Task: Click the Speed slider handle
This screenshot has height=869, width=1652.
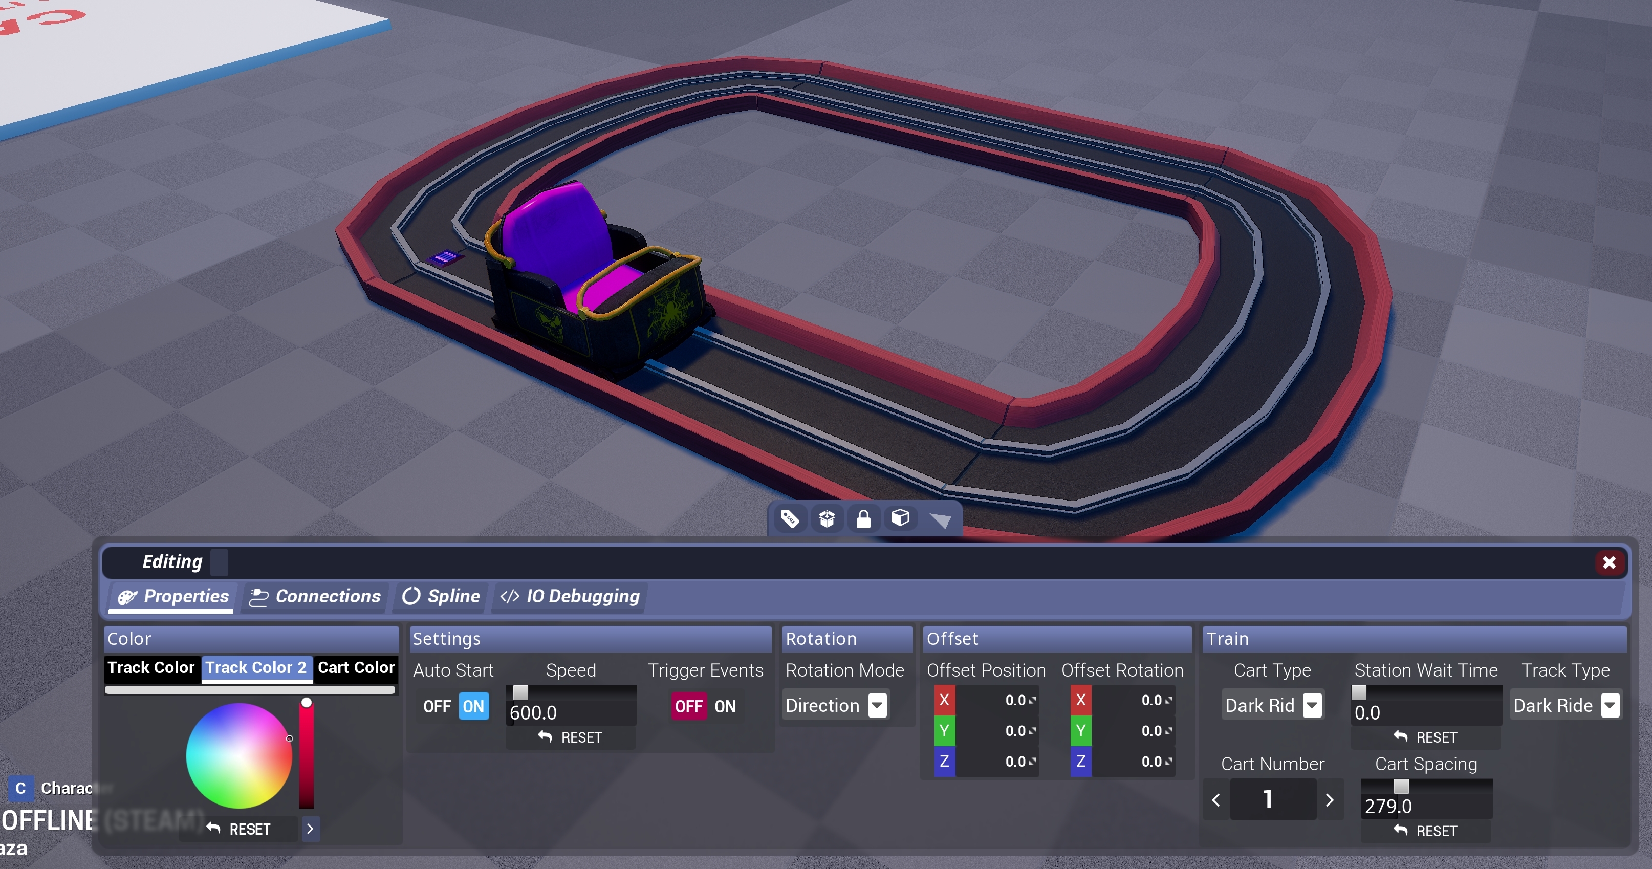Action: pos(521,692)
